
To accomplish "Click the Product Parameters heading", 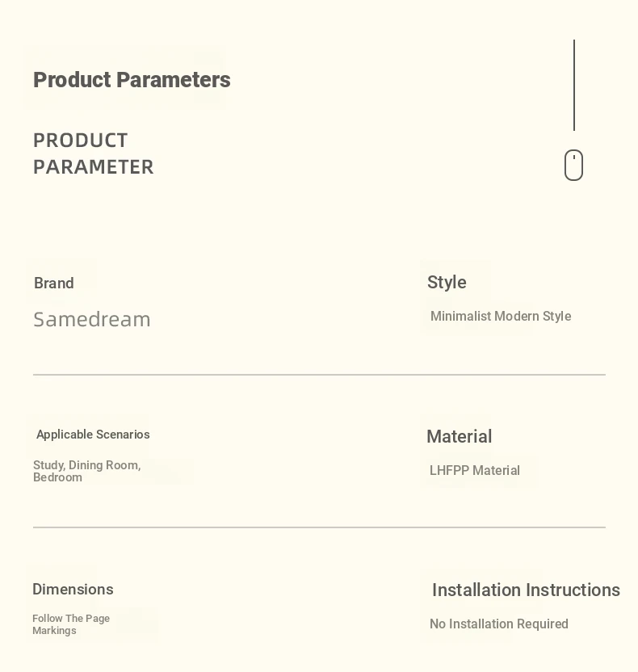I will pyautogui.click(x=132, y=80).
